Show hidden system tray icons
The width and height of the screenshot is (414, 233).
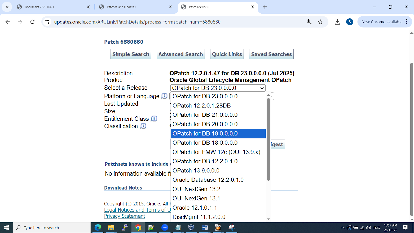tap(342, 228)
